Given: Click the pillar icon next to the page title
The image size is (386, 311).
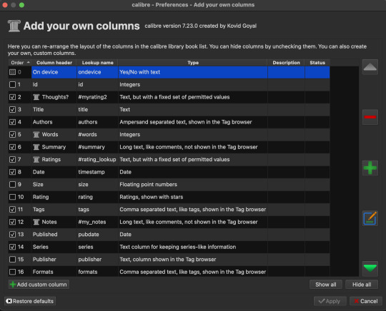Looking at the screenshot, I should [14, 26].
